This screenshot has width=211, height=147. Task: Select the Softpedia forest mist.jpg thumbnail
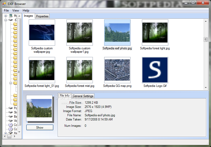(x=80, y=70)
